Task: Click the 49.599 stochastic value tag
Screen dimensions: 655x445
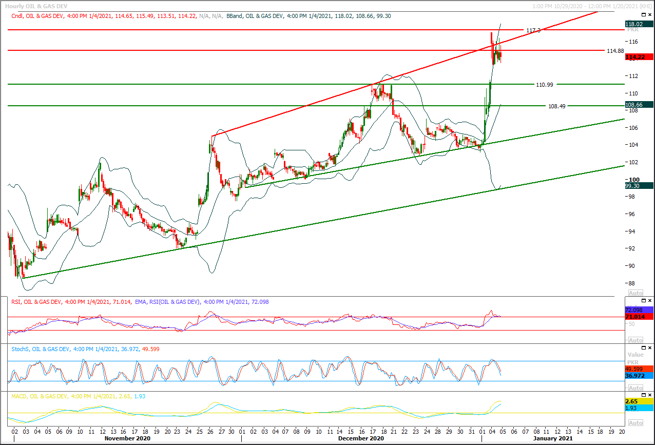Action: 639,369
